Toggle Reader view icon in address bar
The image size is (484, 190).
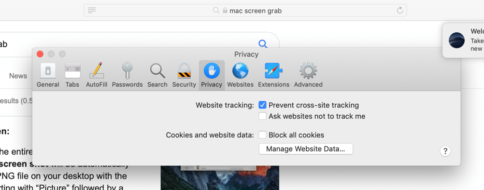pyautogui.click(x=92, y=11)
